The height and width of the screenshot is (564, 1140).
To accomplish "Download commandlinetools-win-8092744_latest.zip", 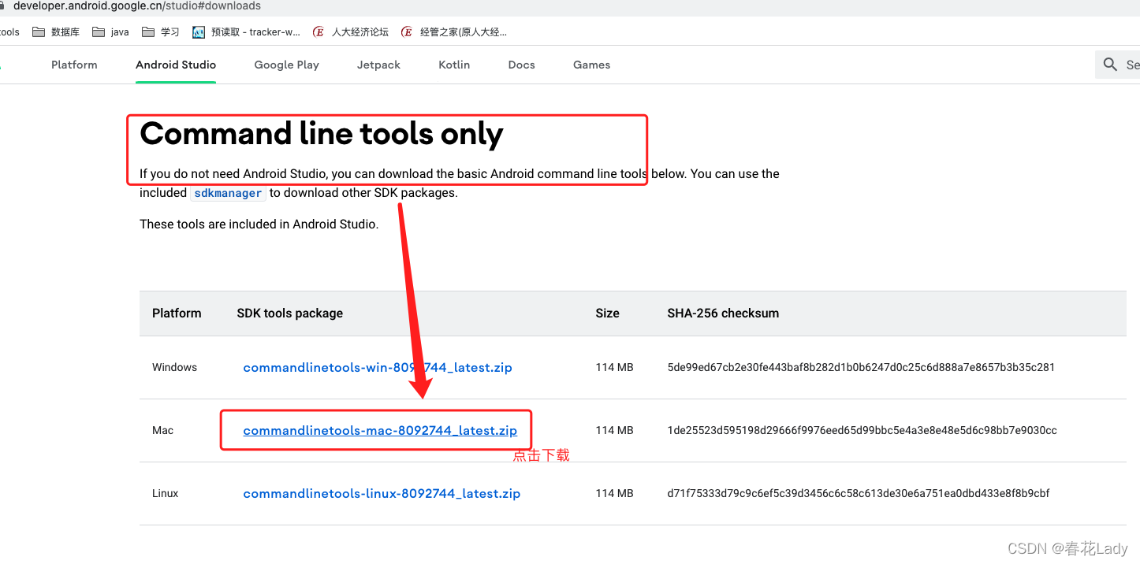I will point(378,367).
